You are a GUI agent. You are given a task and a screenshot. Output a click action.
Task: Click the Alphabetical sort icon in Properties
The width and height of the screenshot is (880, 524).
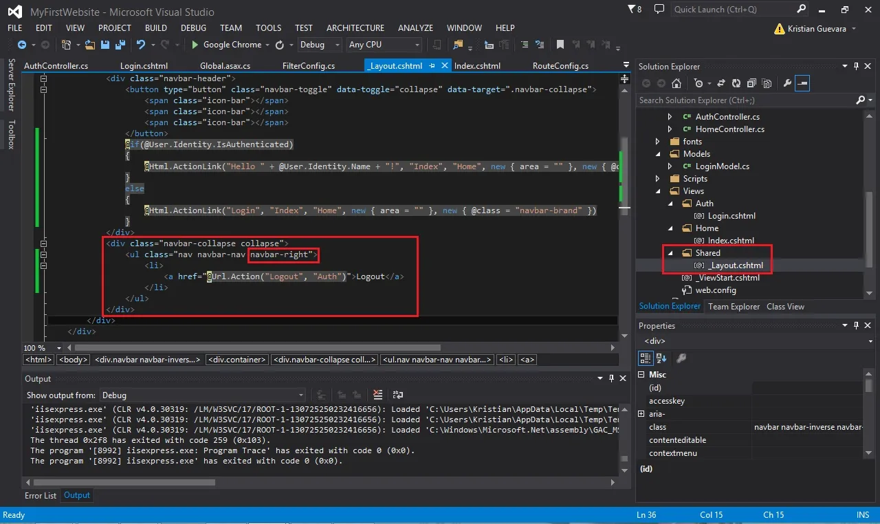click(661, 358)
